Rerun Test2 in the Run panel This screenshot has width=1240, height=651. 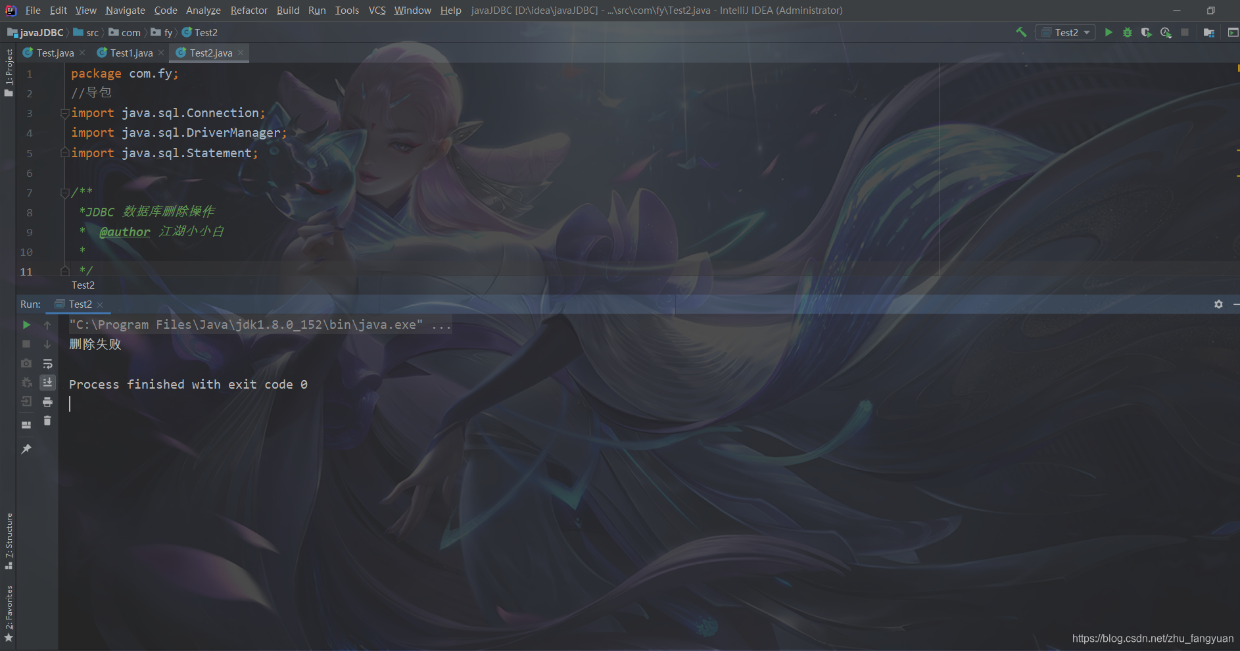click(x=26, y=325)
